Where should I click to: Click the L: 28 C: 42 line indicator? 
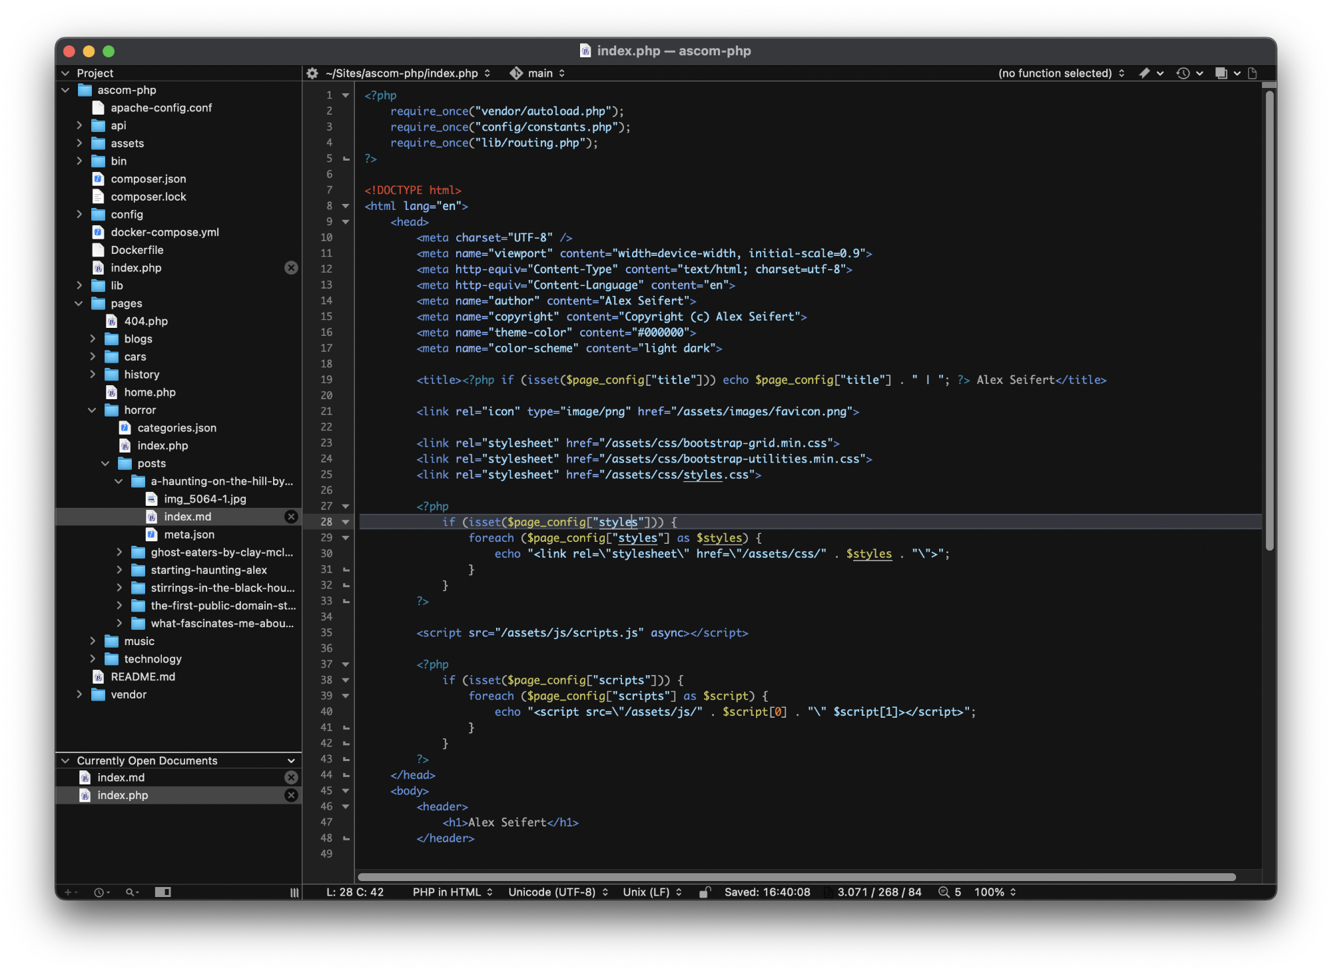[x=355, y=892]
